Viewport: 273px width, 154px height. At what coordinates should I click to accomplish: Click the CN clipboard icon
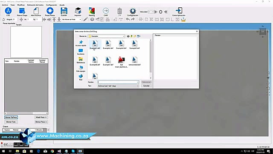119,11
